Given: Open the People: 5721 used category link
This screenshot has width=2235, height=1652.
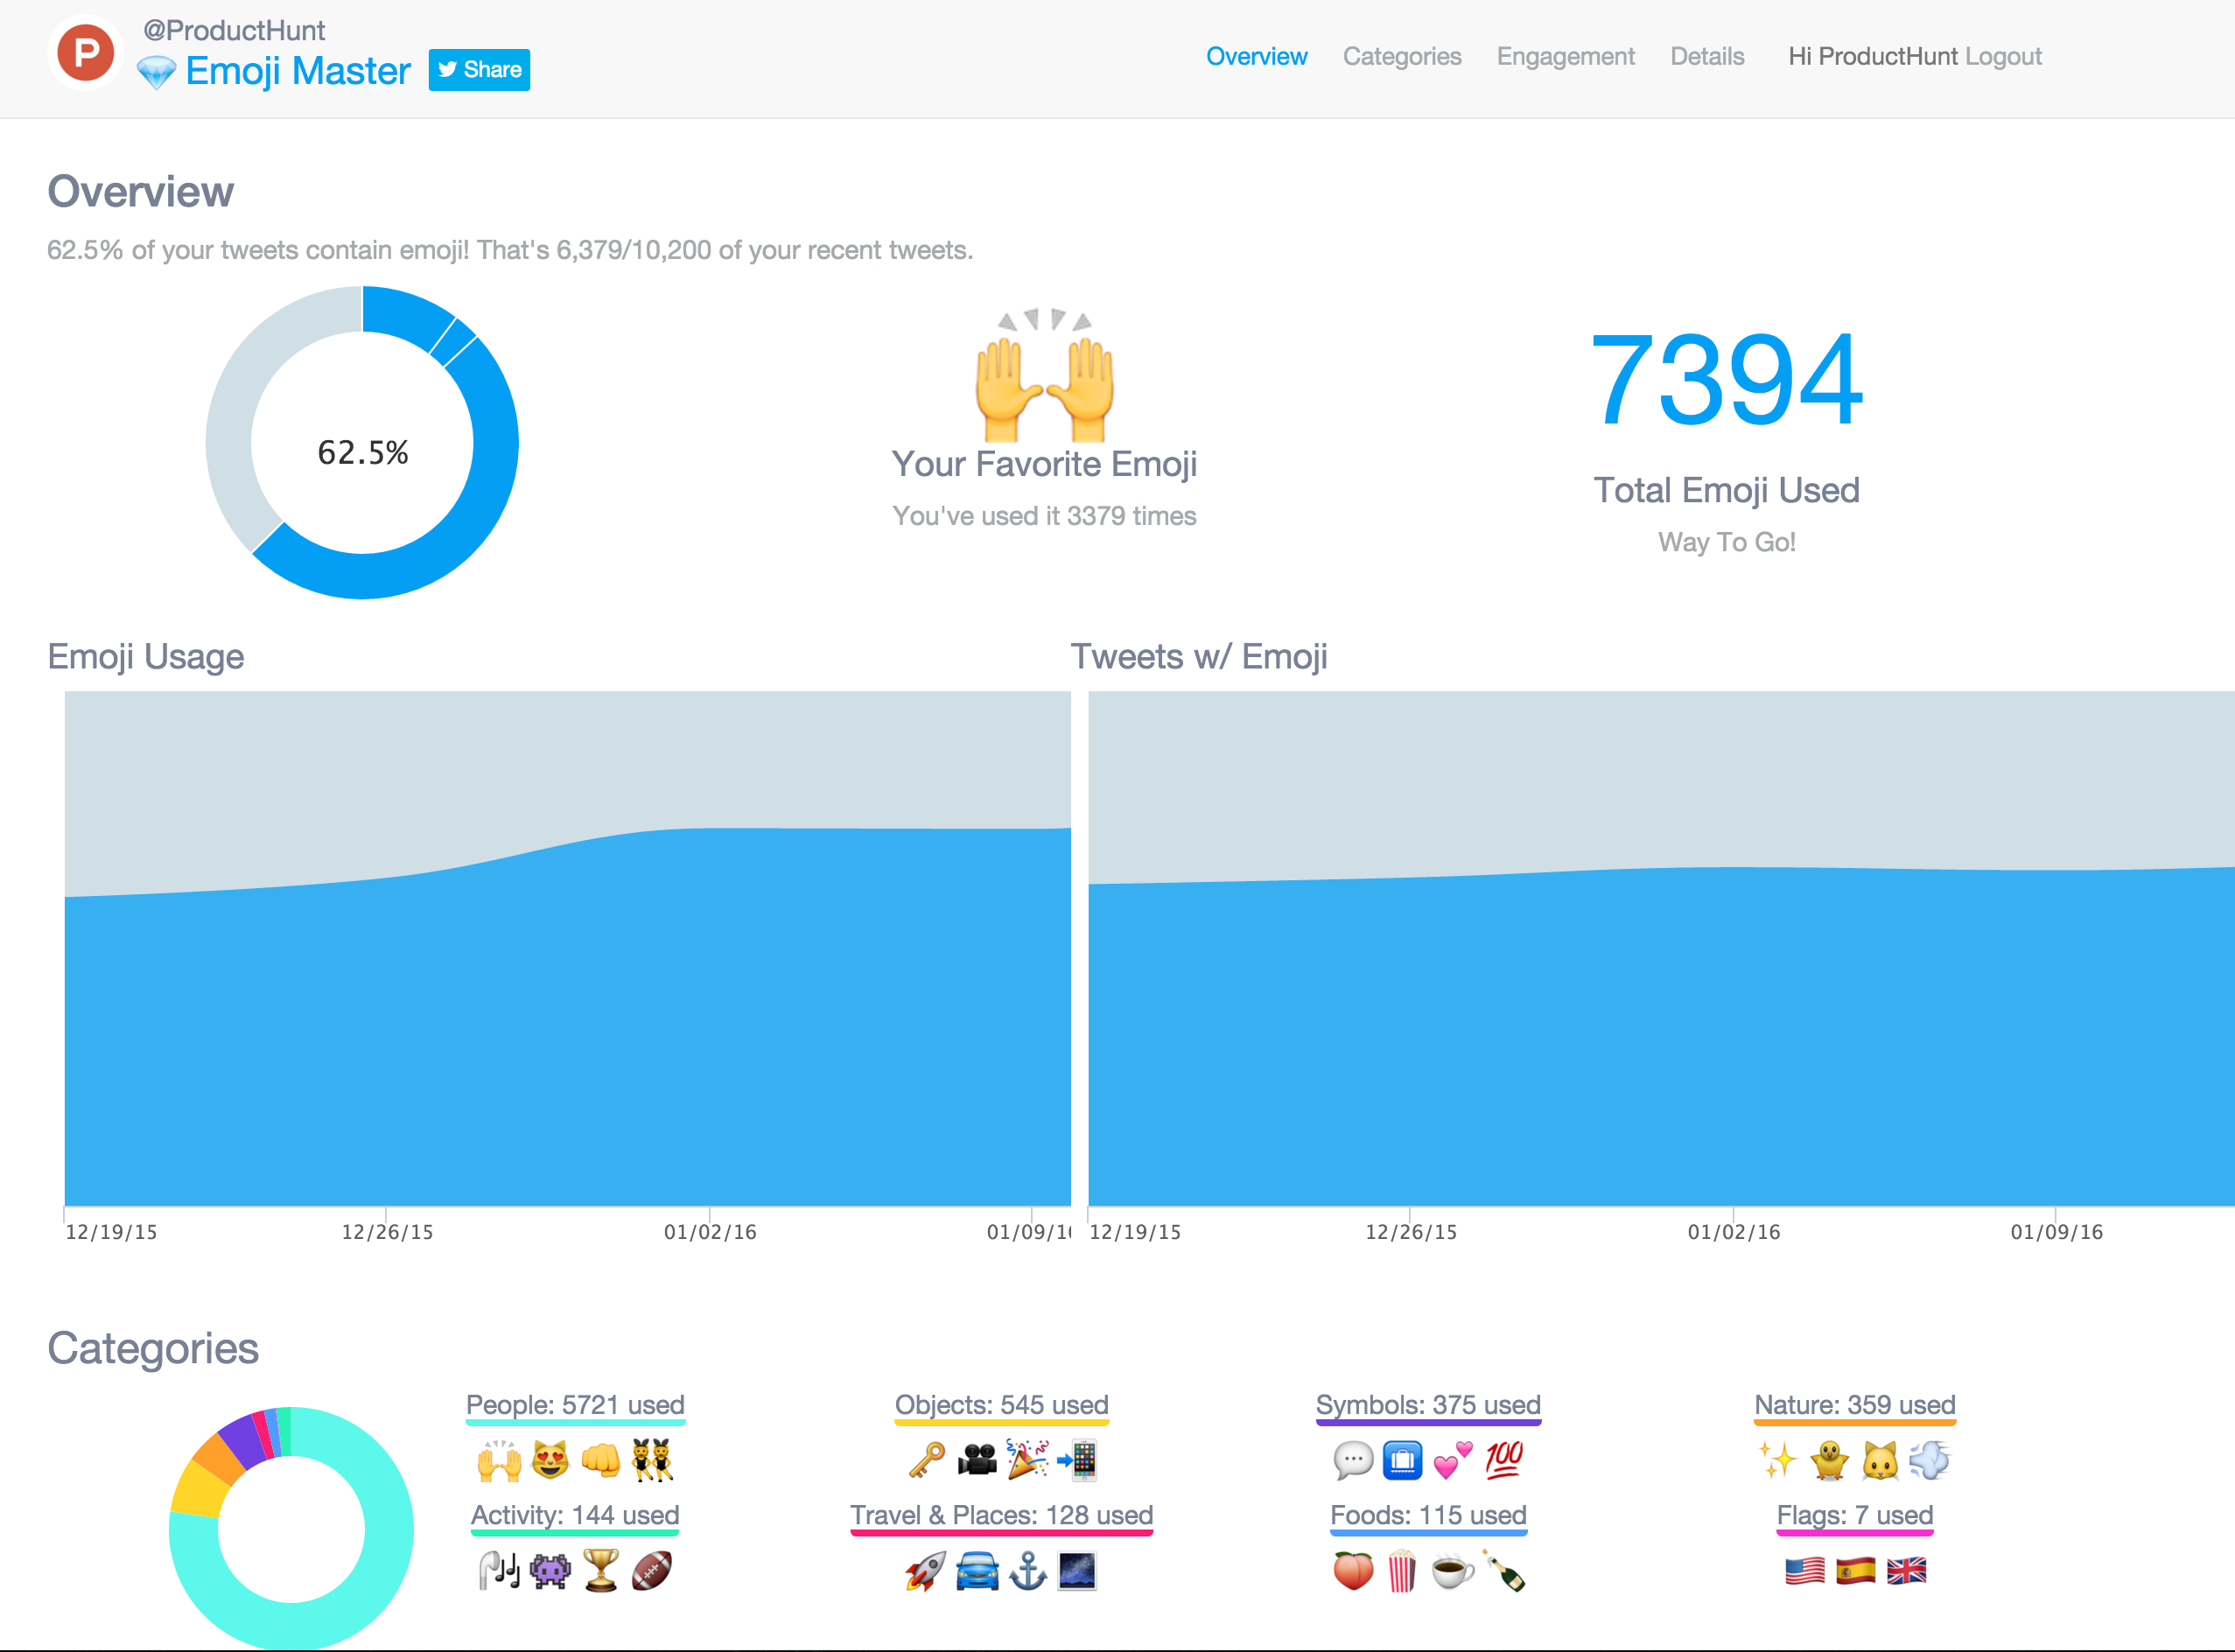Looking at the screenshot, I should pos(575,1405).
